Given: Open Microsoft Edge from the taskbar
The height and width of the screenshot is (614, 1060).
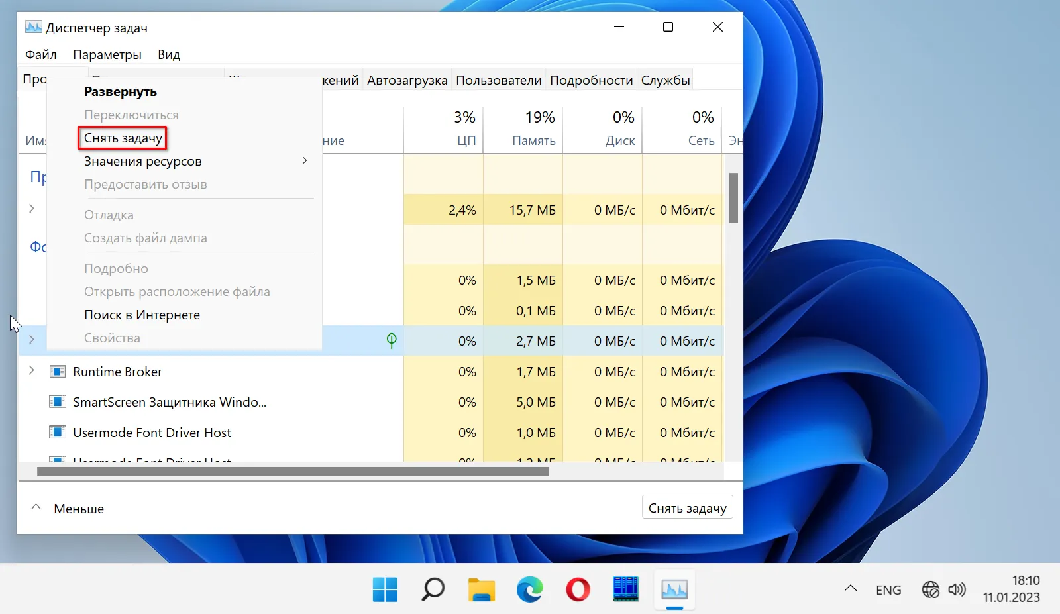Looking at the screenshot, I should click(529, 589).
